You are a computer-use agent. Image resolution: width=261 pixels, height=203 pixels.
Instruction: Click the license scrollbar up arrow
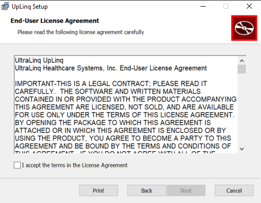pyautogui.click(x=242, y=61)
